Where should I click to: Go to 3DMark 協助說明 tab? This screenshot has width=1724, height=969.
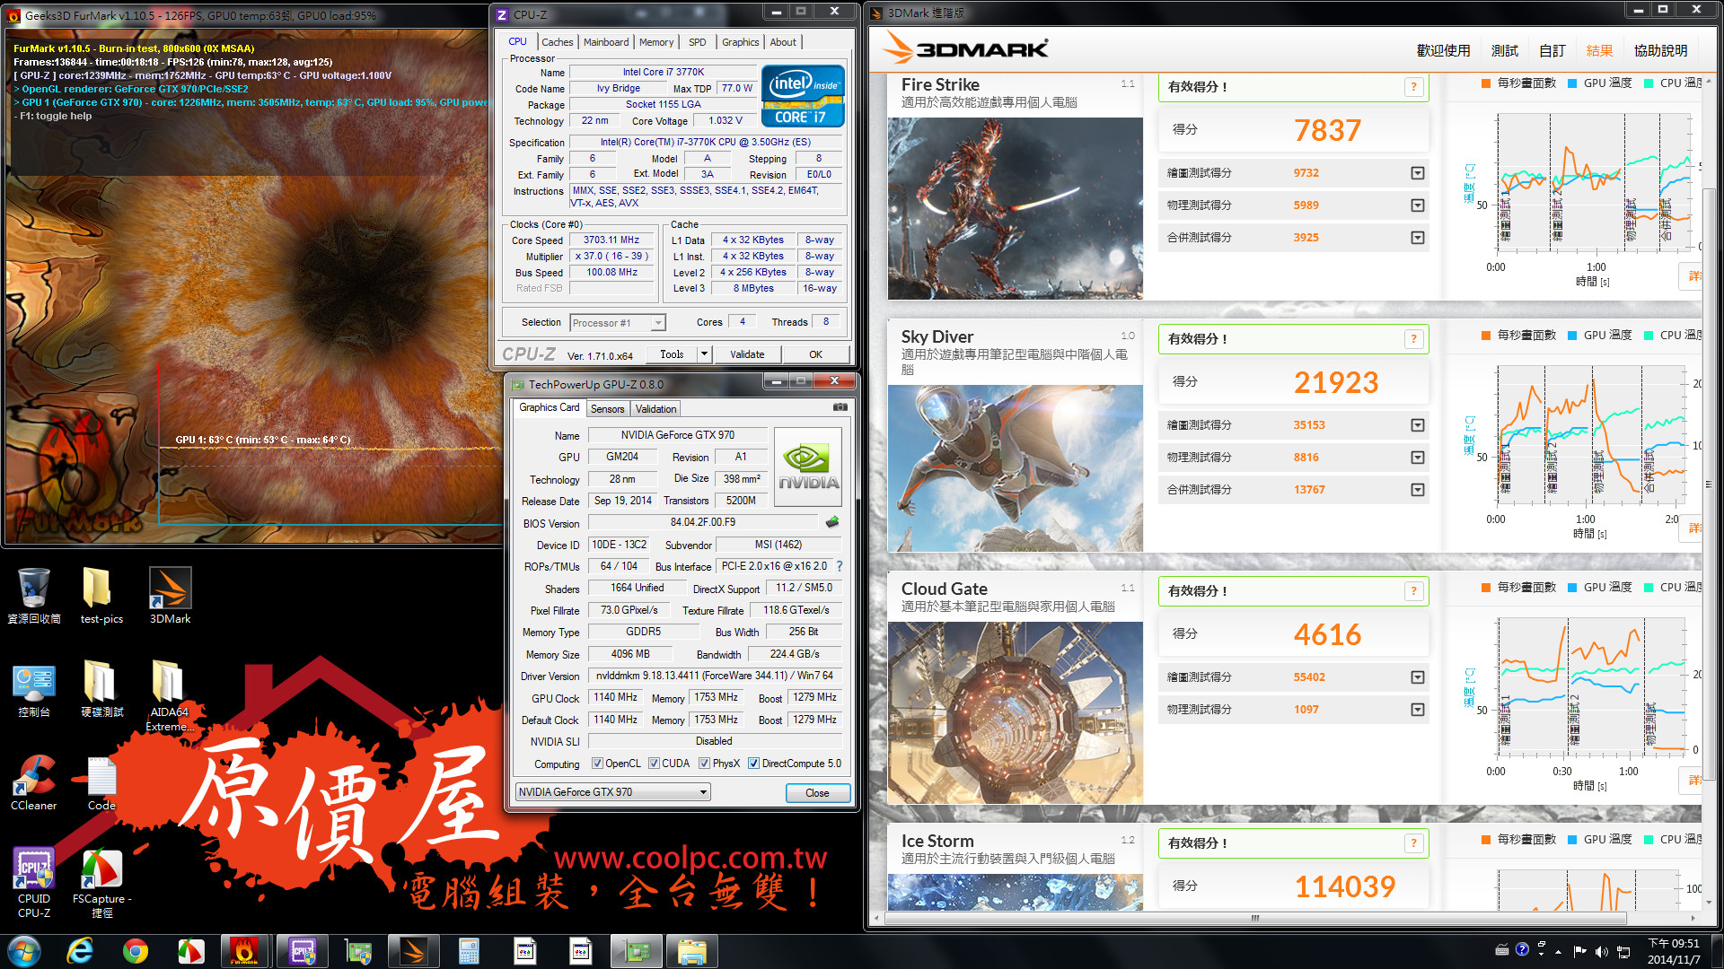pyautogui.click(x=1660, y=50)
